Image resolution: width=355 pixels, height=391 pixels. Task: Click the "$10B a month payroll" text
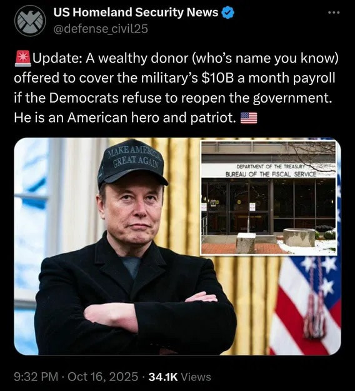coord(267,78)
